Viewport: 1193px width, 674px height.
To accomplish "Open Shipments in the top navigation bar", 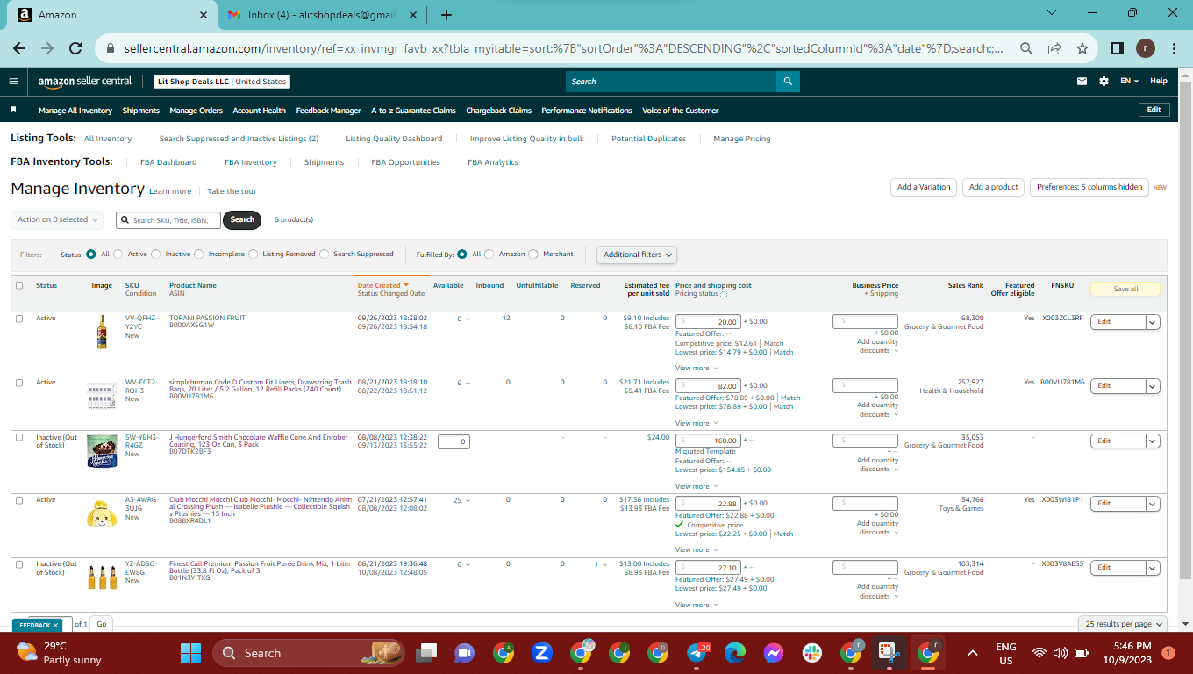I will pos(141,111).
